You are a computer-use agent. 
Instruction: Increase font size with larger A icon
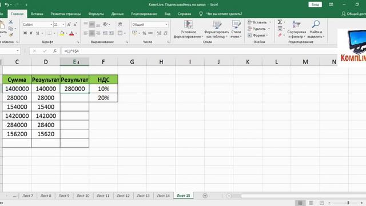(69, 25)
